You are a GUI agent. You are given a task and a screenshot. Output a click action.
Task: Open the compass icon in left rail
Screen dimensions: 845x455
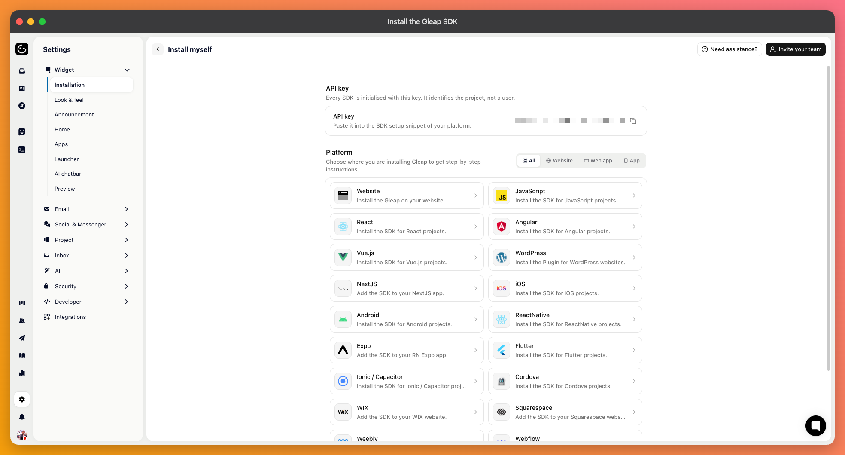[22, 106]
